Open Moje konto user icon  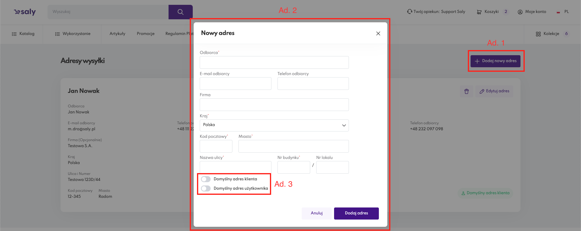coord(520,12)
